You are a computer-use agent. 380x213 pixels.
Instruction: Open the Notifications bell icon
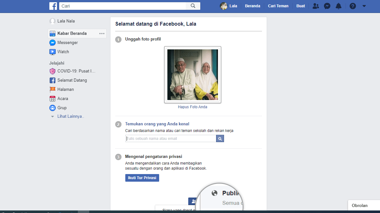pyautogui.click(x=339, y=6)
